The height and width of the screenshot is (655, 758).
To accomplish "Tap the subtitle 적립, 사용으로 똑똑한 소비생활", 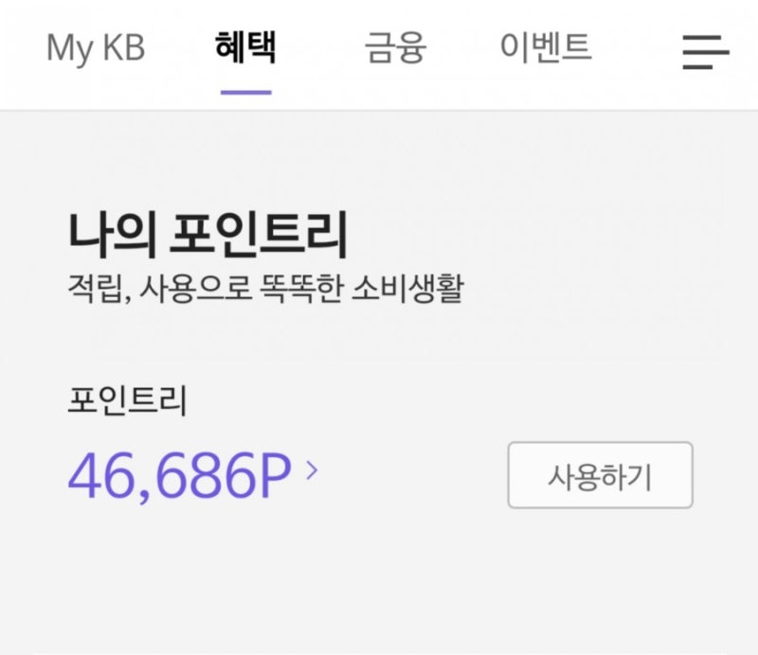I will coord(266,289).
